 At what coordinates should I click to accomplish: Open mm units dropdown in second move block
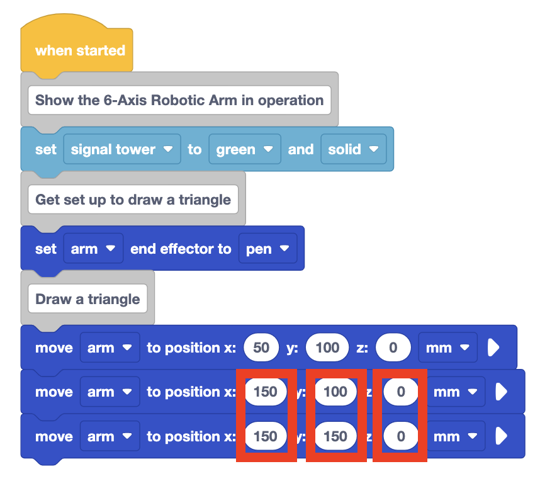click(x=456, y=392)
